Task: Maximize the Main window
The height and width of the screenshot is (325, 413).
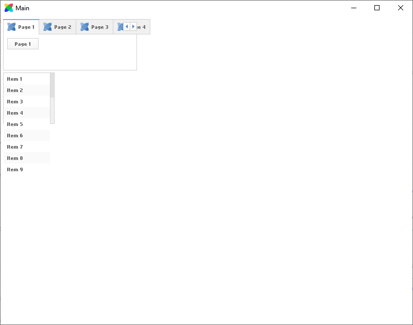Action: pyautogui.click(x=377, y=8)
